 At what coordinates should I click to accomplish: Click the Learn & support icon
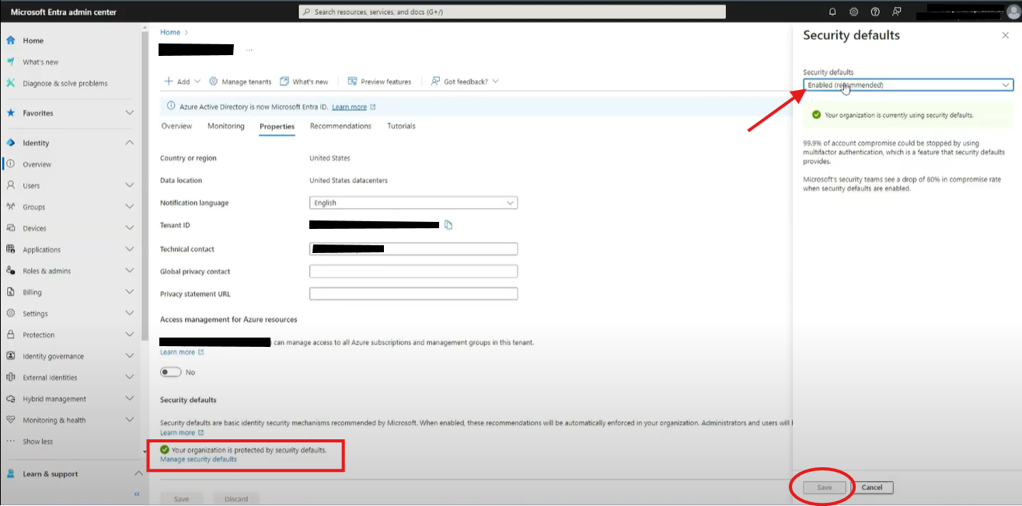pos(11,473)
